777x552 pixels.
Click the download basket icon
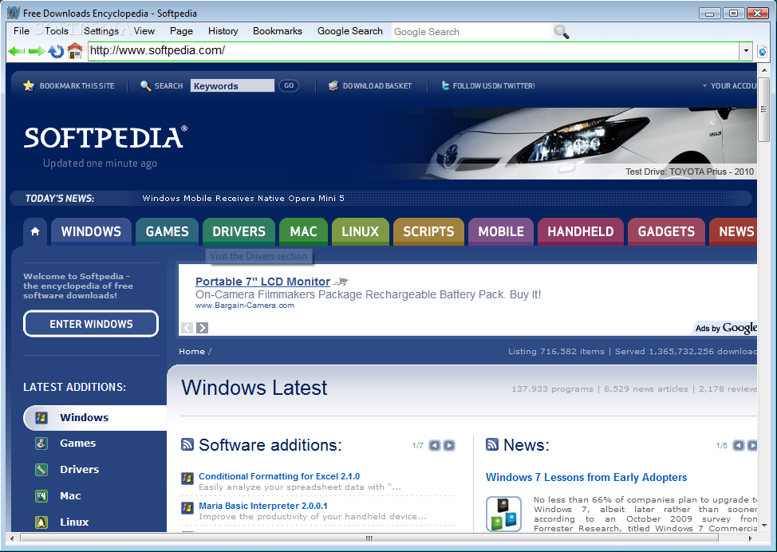pos(333,85)
